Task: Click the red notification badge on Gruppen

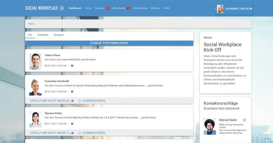Action: point(107,8)
